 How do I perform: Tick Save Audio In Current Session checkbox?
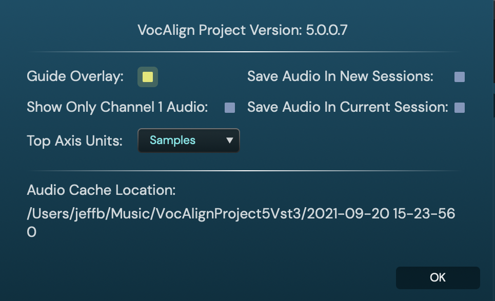pos(460,108)
